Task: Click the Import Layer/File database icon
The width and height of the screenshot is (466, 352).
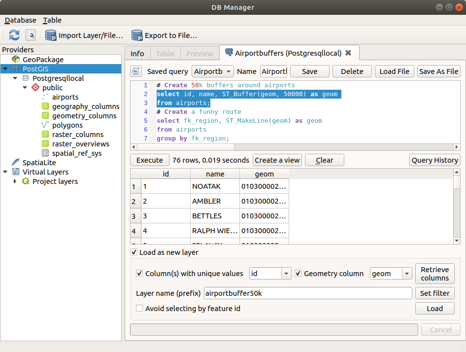Action: pyautogui.click(x=51, y=35)
